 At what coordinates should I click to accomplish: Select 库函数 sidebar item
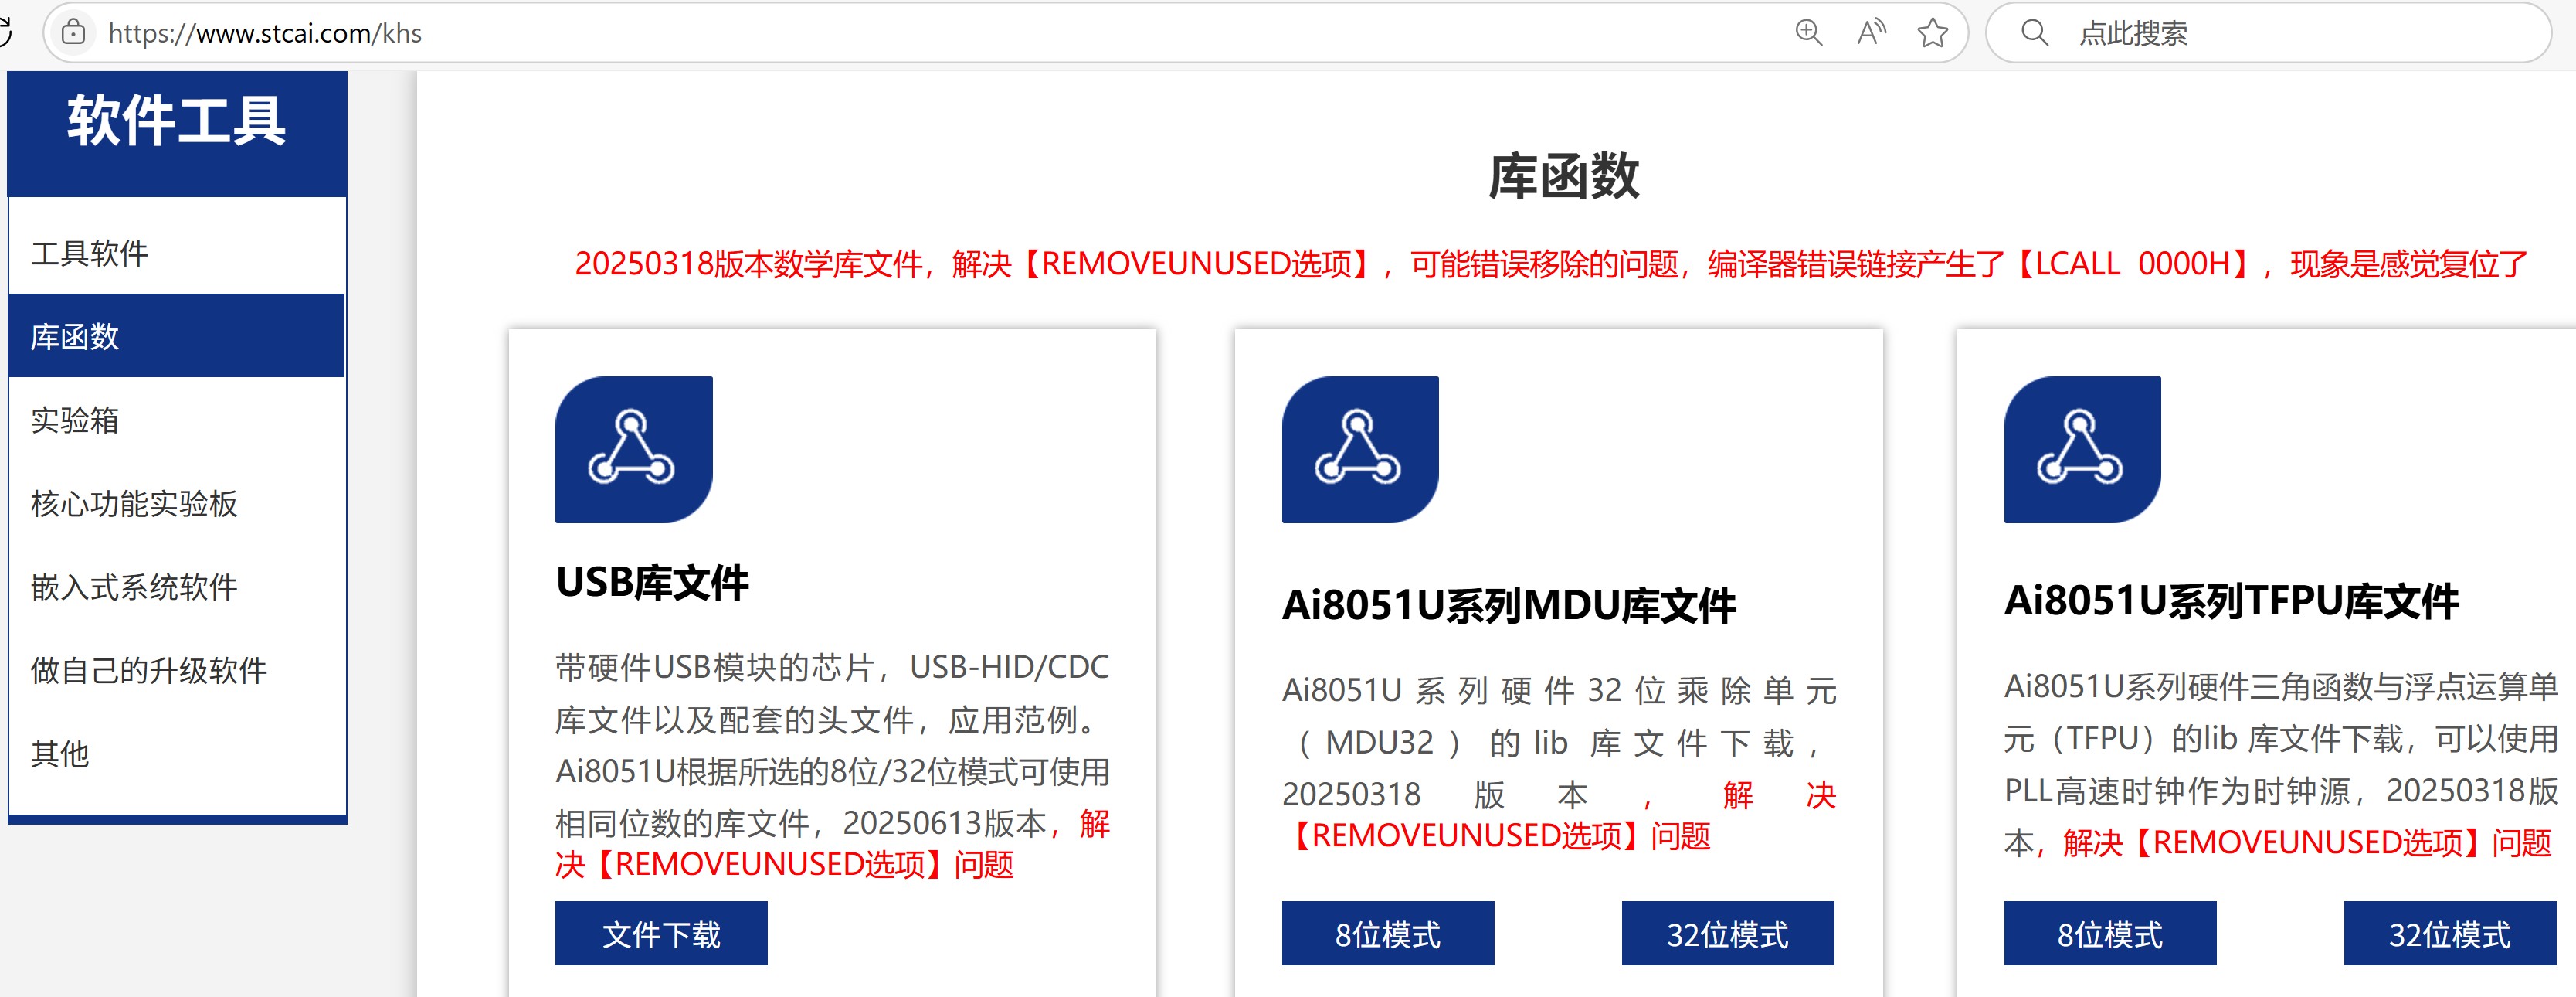click(x=177, y=336)
